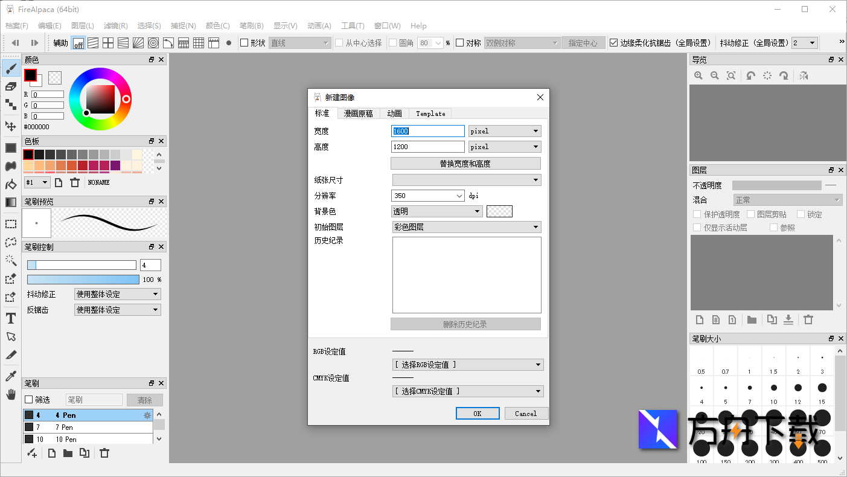Open the 滤镜 menu
This screenshot has width=847, height=477.
[x=115, y=25]
